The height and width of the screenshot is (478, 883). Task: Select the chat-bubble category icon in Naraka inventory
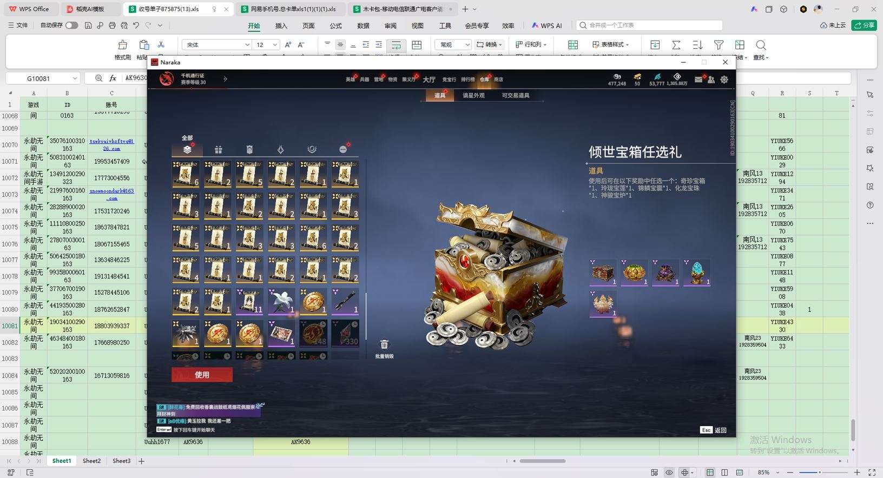click(343, 149)
